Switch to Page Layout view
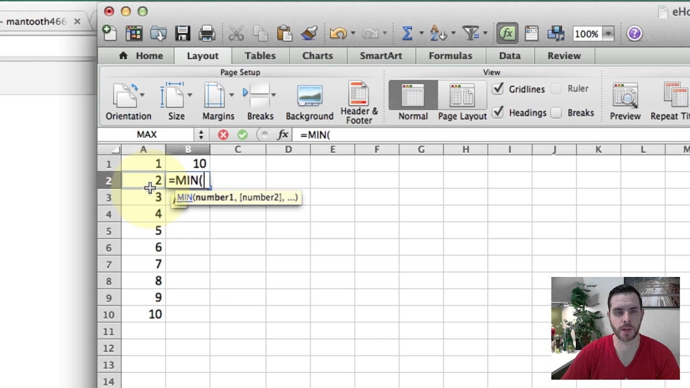 462,101
